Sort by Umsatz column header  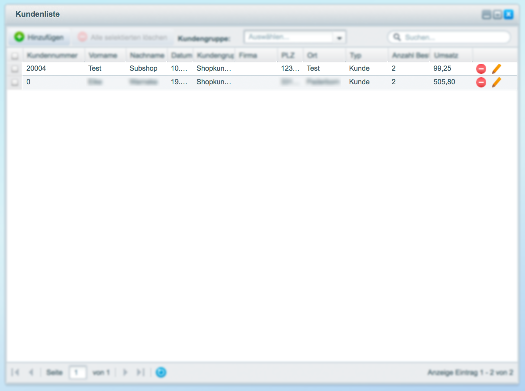(x=451, y=55)
